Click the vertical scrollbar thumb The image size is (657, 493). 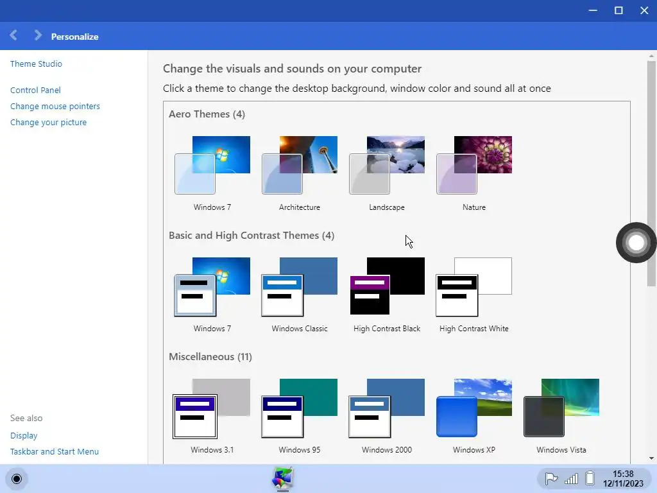click(x=651, y=173)
